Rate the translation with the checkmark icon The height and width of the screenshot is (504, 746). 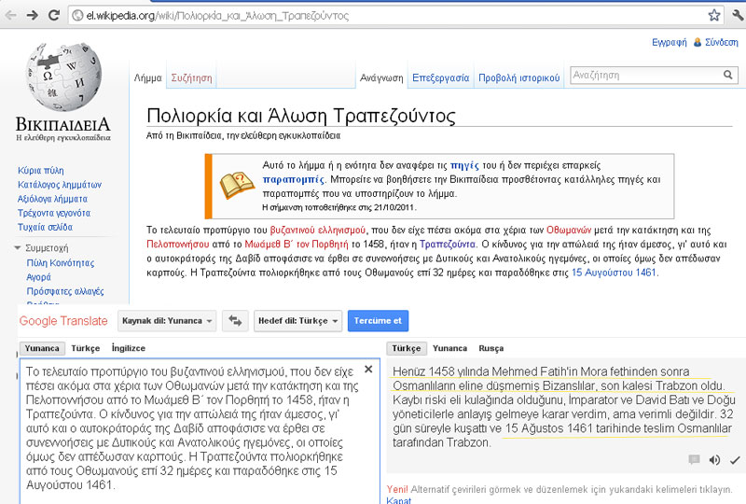pyautogui.click(x=734, y=459)
